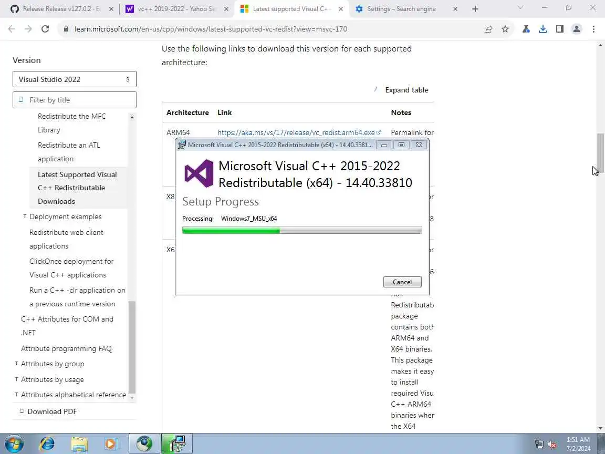Toggle the side panel icon
This screenshot has height=454, width=605.
tap(560, 29)
